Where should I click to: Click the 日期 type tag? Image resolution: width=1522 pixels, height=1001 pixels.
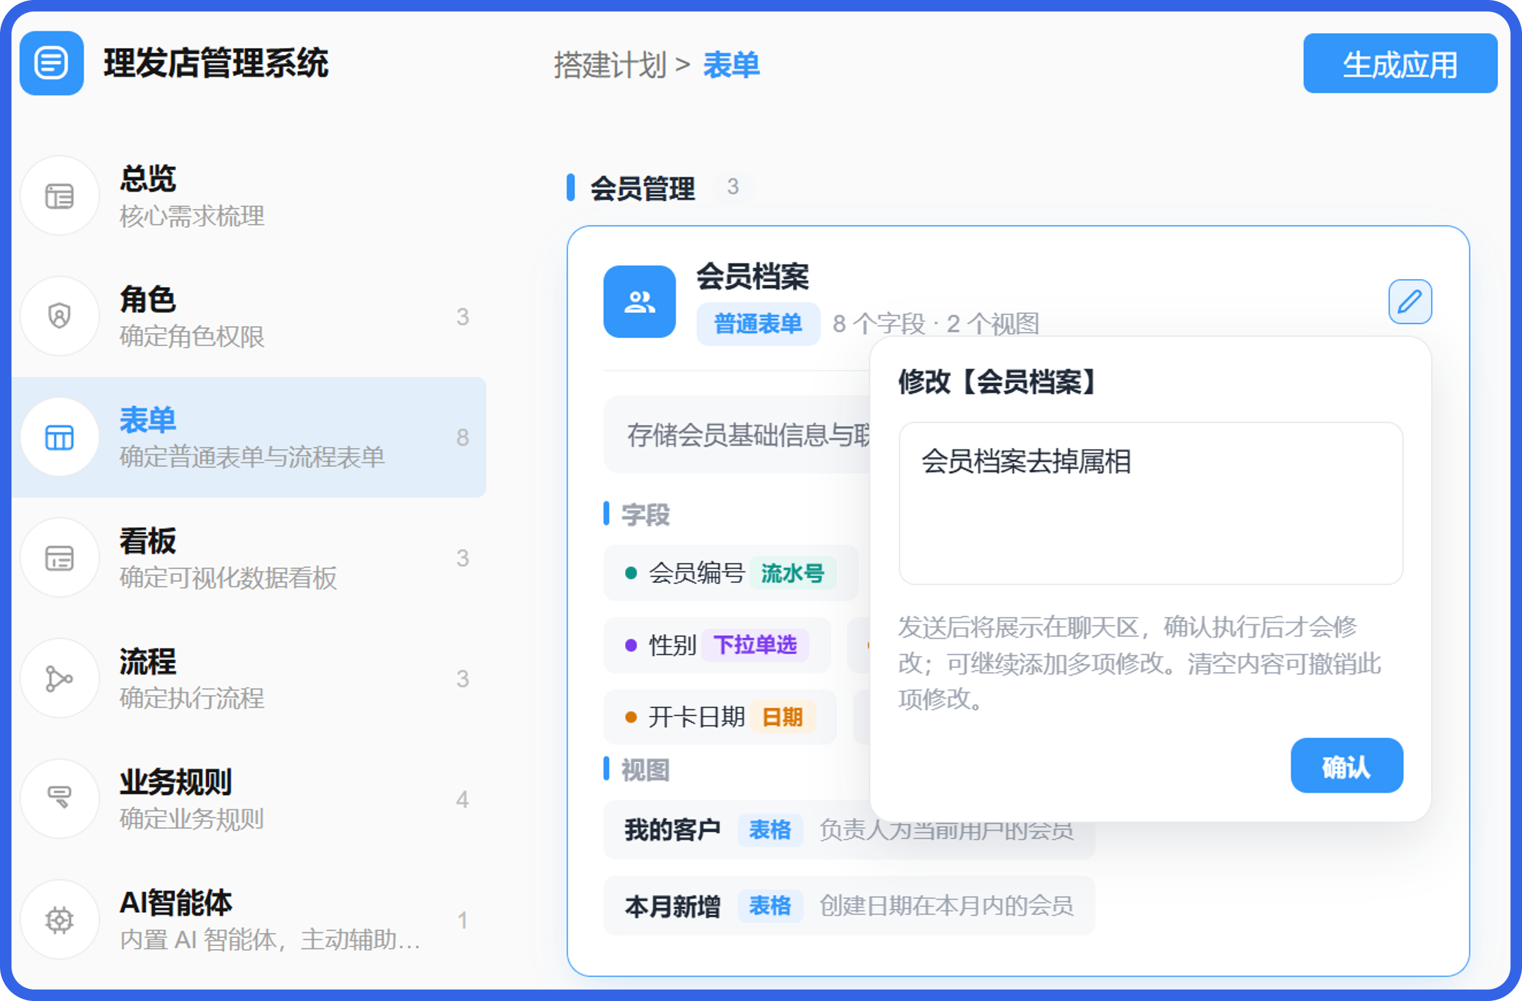[x=783, y=717]
